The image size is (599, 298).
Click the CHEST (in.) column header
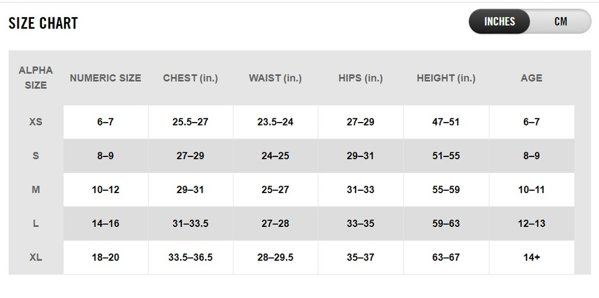click(190, 78)
